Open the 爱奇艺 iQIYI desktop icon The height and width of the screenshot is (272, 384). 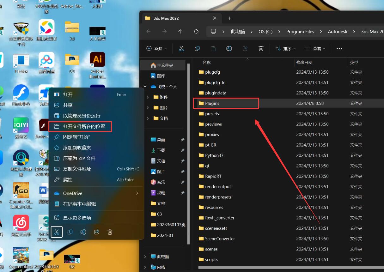coord(21,126)
